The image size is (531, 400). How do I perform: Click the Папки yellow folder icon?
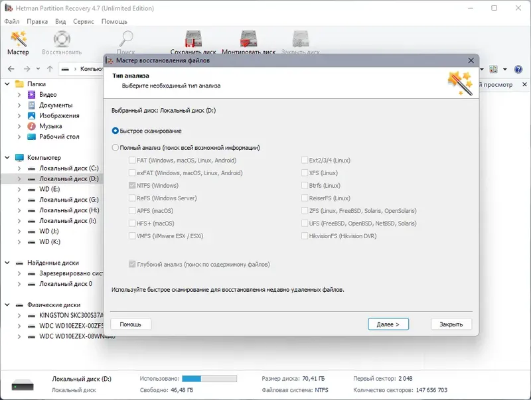coord(19,84)
